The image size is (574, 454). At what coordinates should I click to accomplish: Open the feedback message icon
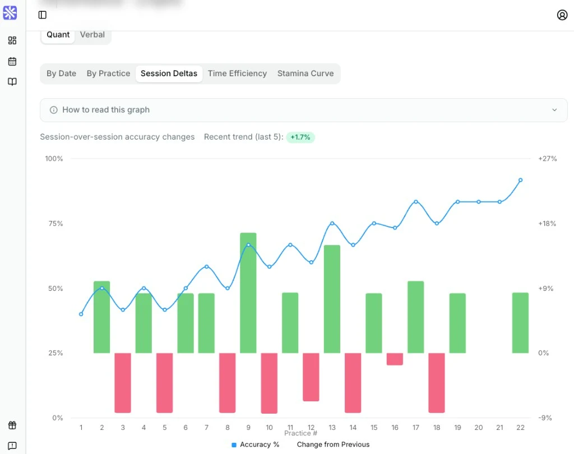click(12, 446)
